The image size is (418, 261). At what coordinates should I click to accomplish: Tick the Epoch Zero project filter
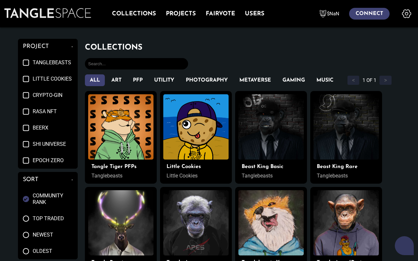coord(26,161)
